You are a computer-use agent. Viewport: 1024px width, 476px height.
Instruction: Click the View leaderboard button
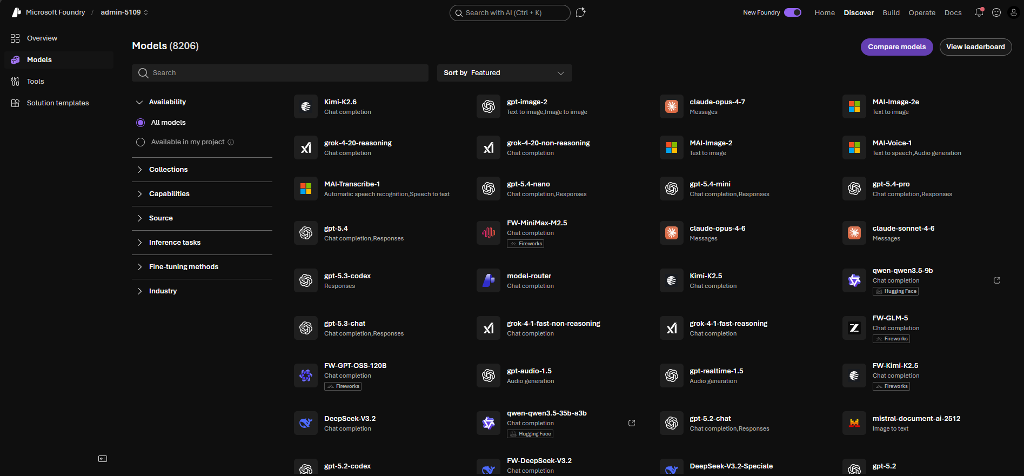(975, 47)
